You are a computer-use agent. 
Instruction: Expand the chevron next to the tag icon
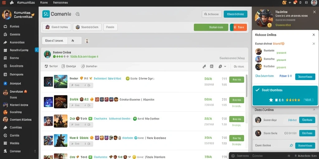point(225,66)
